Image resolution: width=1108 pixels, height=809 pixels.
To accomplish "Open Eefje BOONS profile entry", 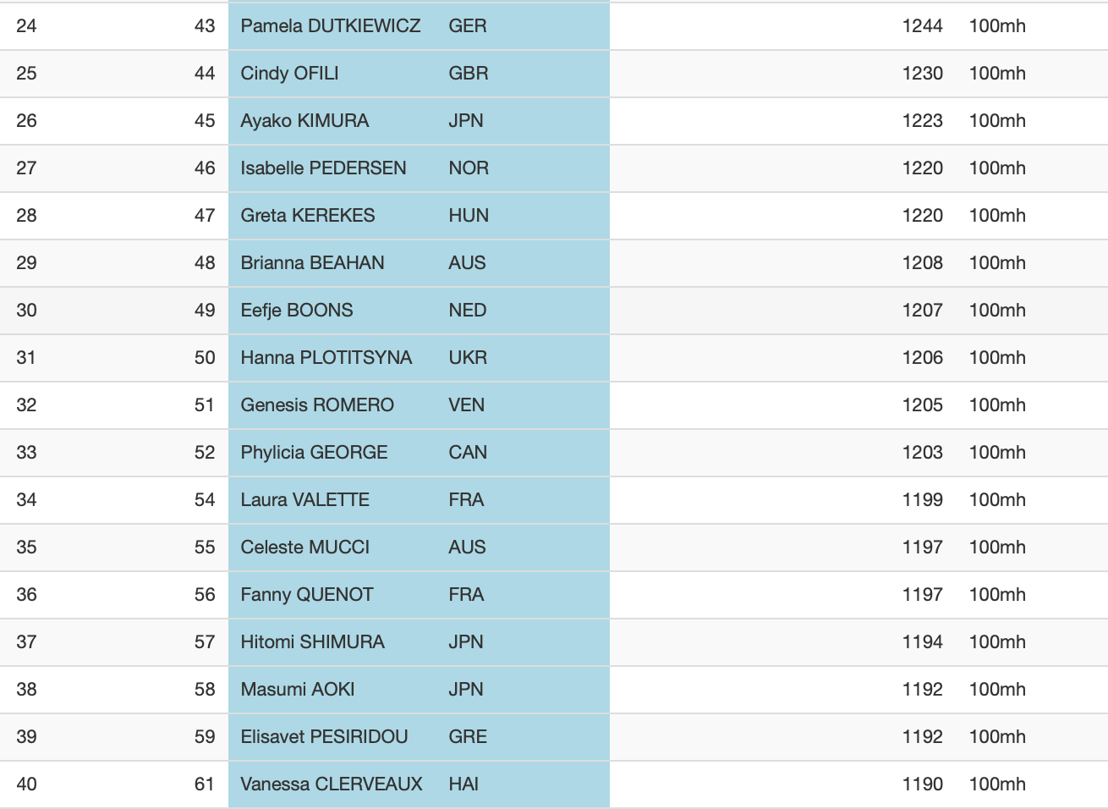I will pos(297,311).
